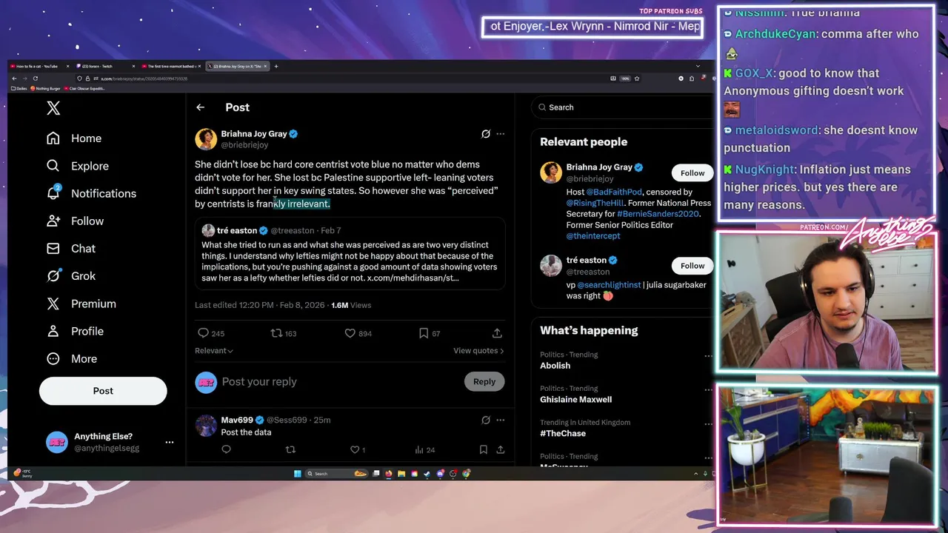Go back with the Post header arrow
This screenshot has height=533, width=948.
200,107
